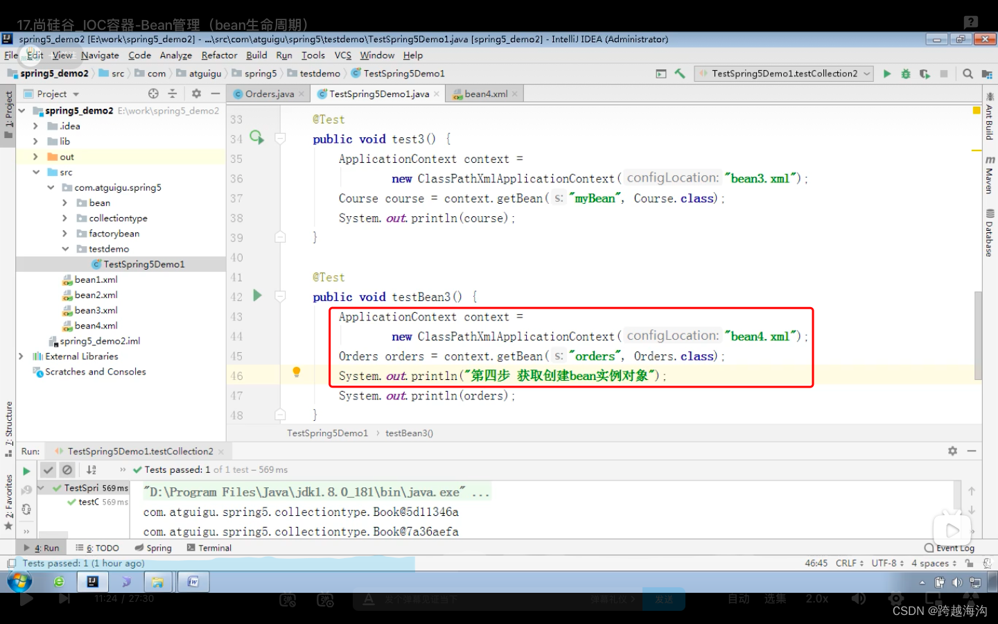Expand the collectiontype package
This screenshot has height=624, width=998.
[x=64, y=218]
